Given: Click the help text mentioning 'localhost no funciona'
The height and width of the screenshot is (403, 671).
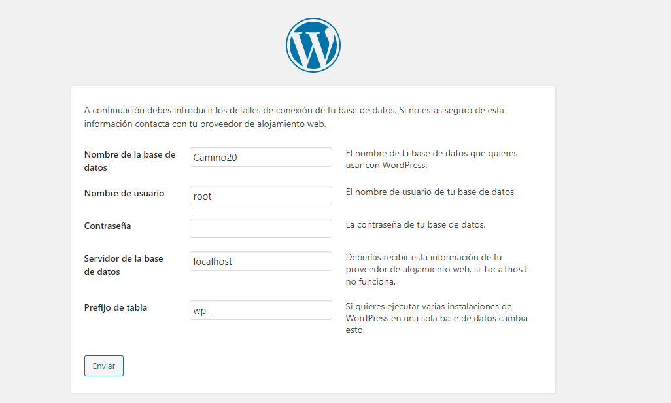Looking at the screenshot, I should 437,270.
